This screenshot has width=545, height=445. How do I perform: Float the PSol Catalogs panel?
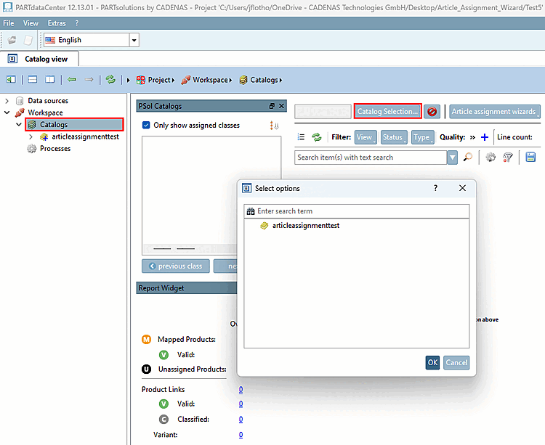click(272, 106)
